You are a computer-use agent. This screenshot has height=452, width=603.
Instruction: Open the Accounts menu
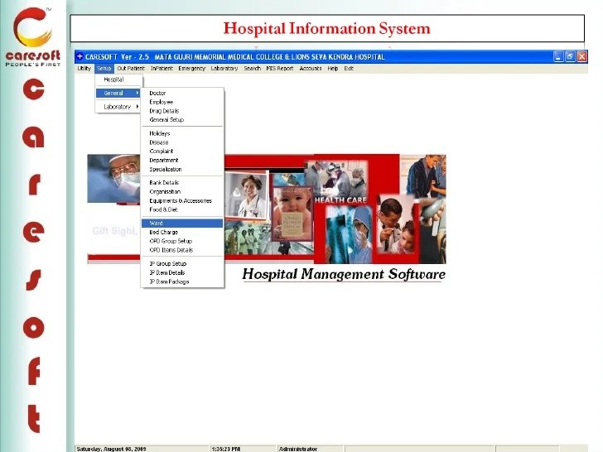[311, 69]
